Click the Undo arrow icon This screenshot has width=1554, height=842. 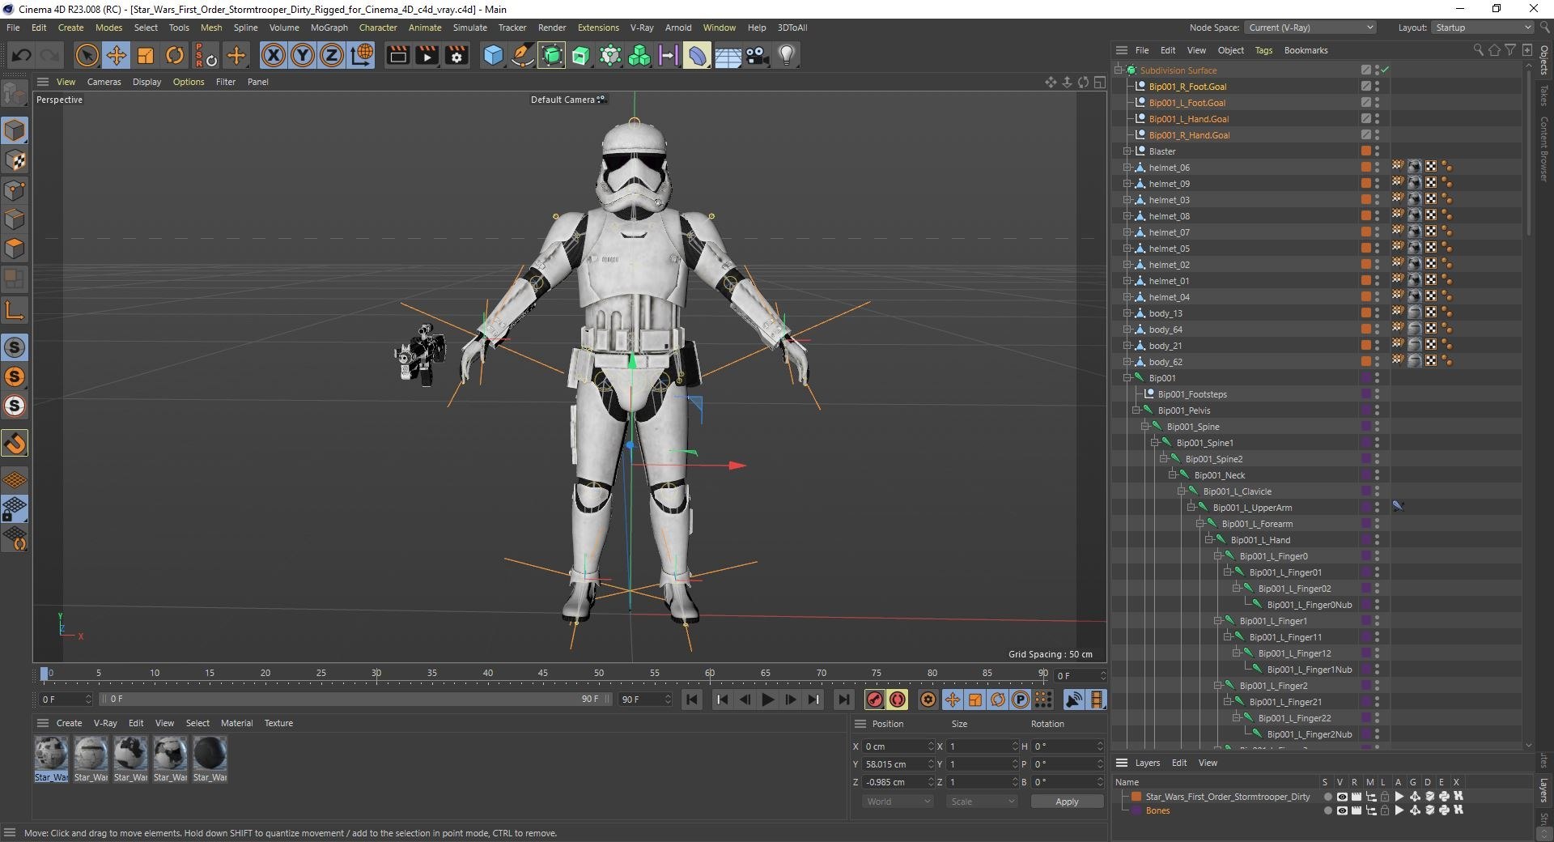(x=22, y=55)
